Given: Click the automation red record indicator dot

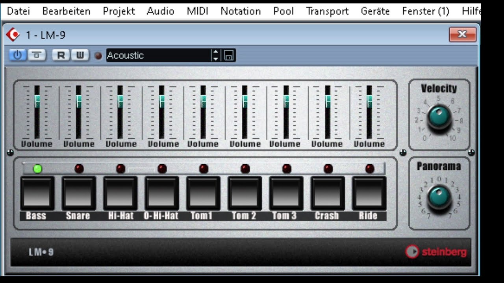Looking at the screenshot, I should (98, 55).
